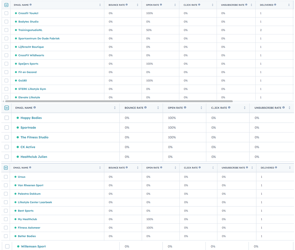This screenshot has width=295, height=250.
Task: Click the Lifestyle Center Laarbeek link
Action: click(x=35, y=202)
